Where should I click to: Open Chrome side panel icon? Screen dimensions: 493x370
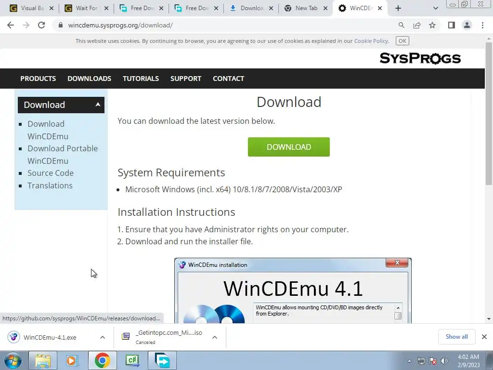click(x=452, y=25)
